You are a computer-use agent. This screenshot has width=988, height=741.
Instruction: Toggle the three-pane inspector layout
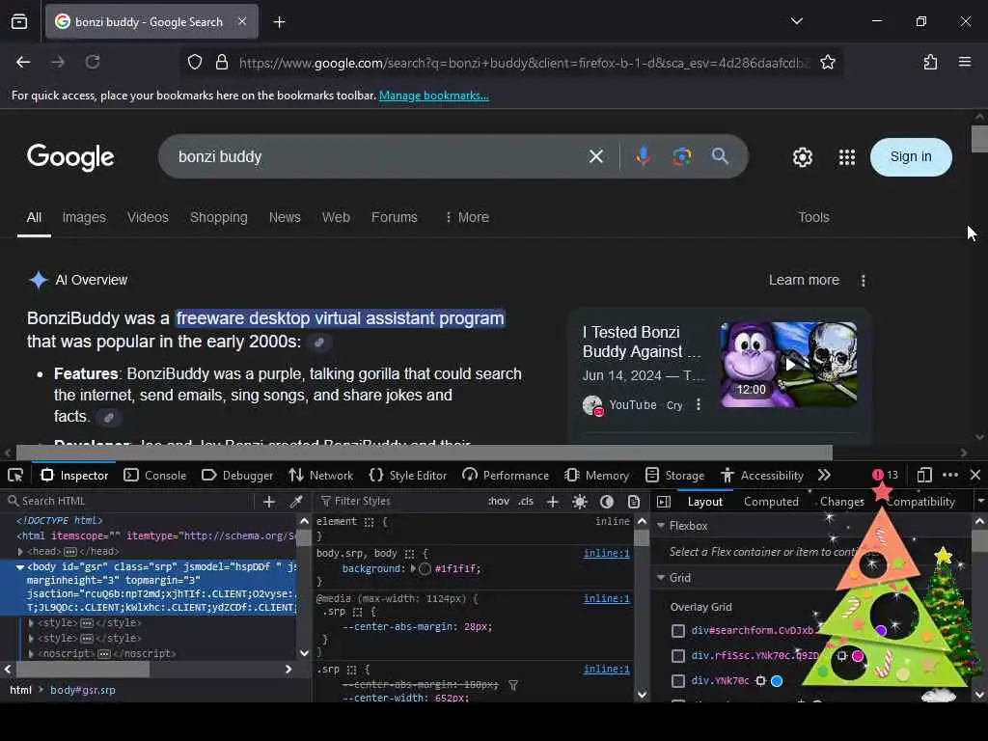664,502
